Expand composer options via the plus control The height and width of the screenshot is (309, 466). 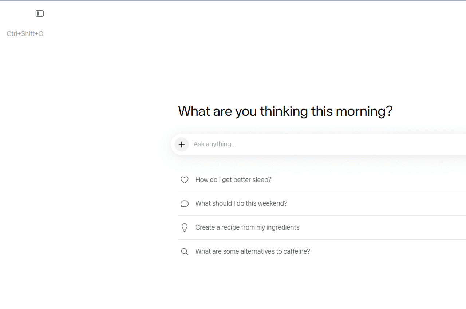tap(182, 144)
